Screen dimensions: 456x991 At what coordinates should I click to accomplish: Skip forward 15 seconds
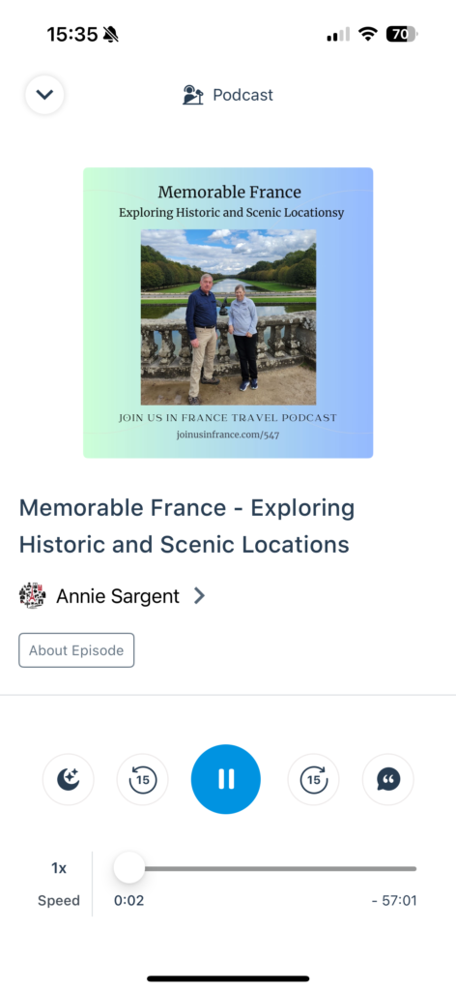[x=313, y=779]
